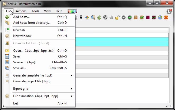The image size is (175, 110).
Task: Open the Tools menu
Action: [35, 11]
